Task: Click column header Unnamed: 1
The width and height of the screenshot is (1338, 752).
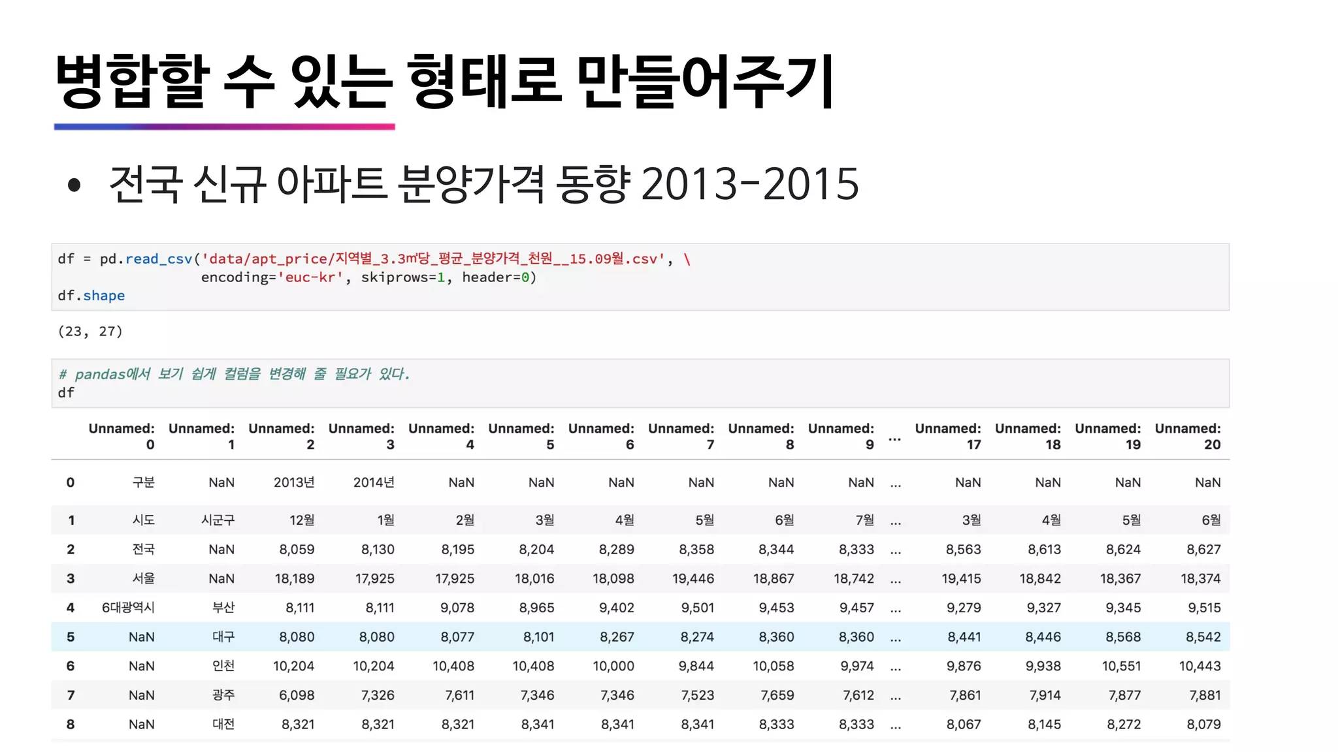Action: click(x=201, y=436)
